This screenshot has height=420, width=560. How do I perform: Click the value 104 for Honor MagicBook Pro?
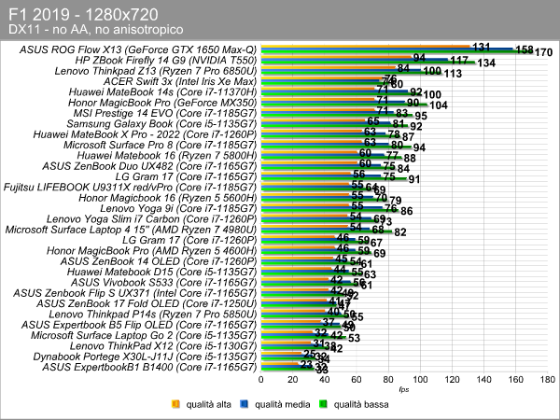[x=439, y=105]
